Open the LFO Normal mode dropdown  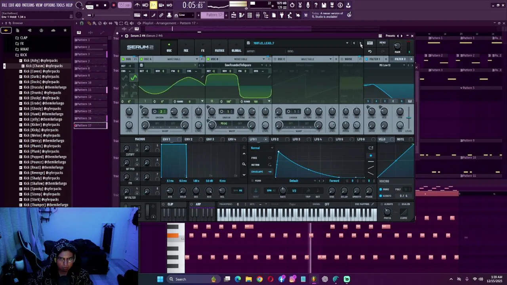coord(262,148)
